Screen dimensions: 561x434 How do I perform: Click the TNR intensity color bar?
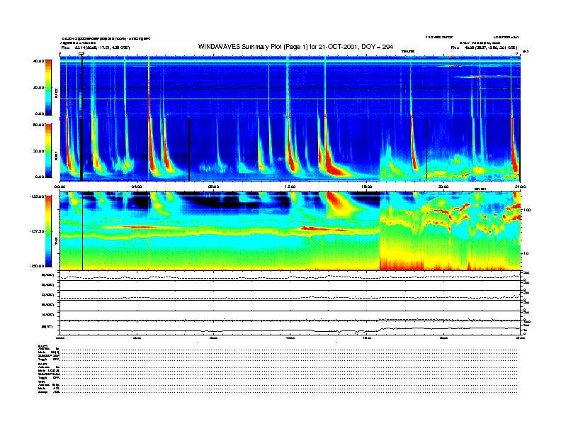(48, 231)
